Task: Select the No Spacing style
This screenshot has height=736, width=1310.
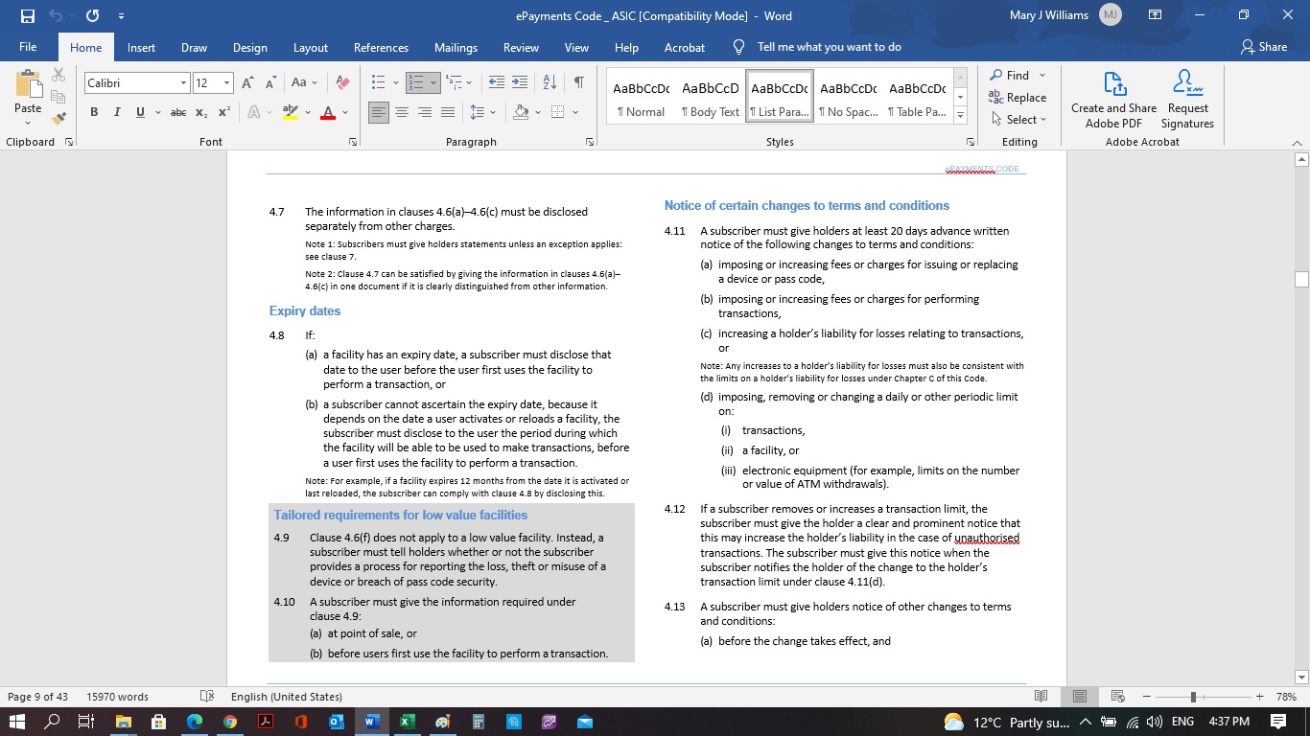Action: point(848,97)
